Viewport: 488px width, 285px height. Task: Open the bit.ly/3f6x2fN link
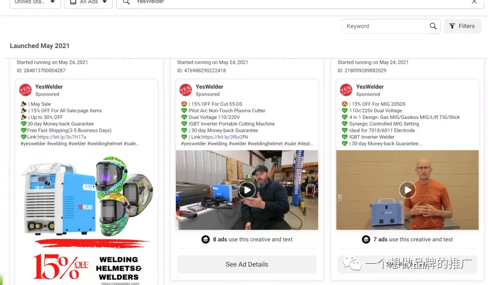(x=225, y=137)
